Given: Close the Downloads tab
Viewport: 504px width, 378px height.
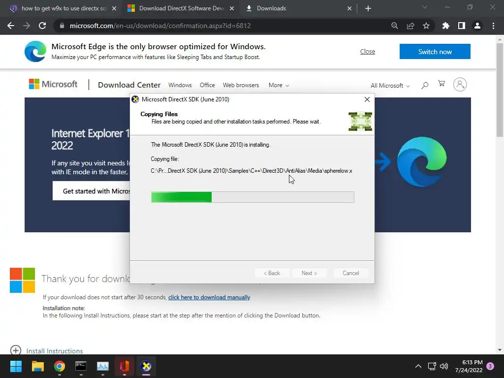Looking at the screenshot, I should click(x=349, y=8).
